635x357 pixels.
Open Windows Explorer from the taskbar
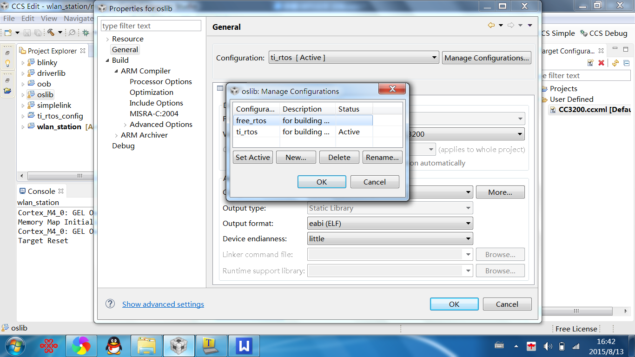click(x=146, y=346)
